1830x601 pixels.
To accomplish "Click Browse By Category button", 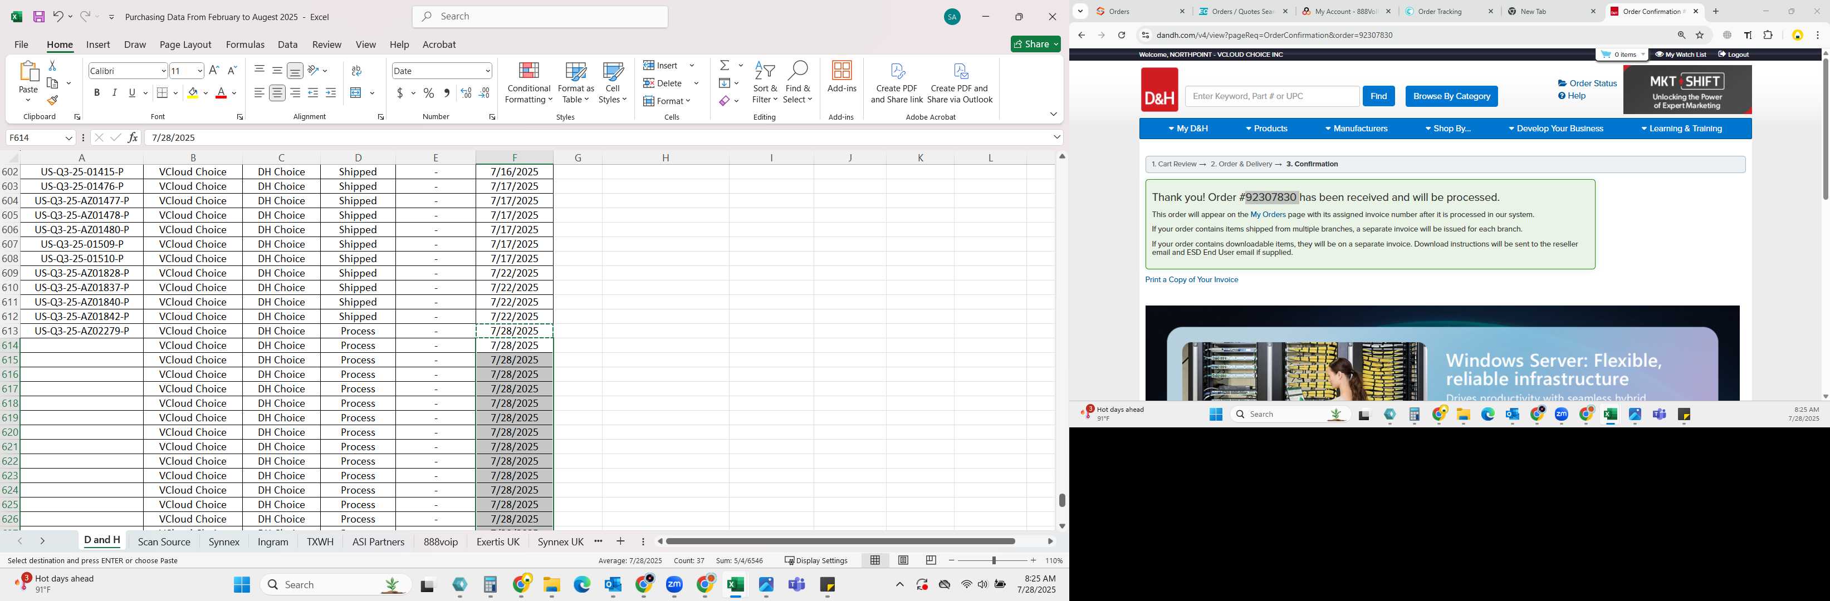I will (1451, 96).
